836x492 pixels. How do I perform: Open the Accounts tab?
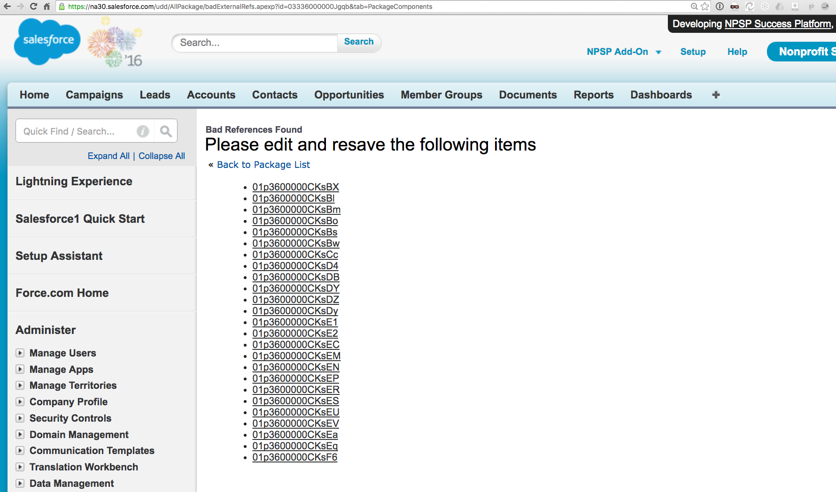click(211, 95)
